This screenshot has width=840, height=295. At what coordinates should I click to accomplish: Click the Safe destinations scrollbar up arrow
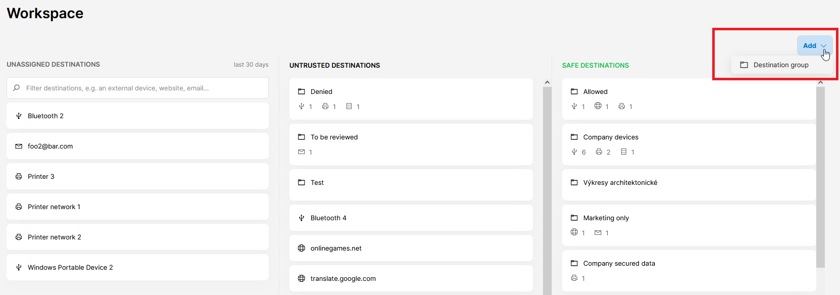tap(820, 82)
